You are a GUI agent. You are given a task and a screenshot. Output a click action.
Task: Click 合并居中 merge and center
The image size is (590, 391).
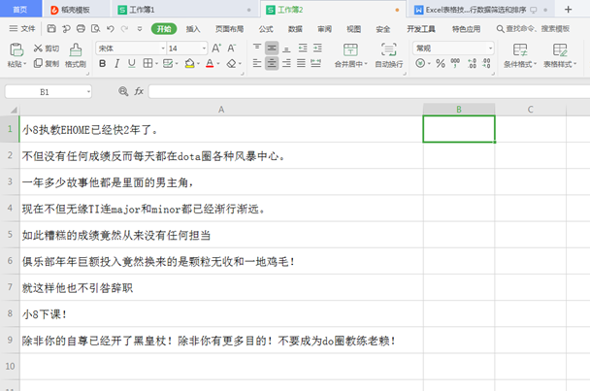coord(350,55)
